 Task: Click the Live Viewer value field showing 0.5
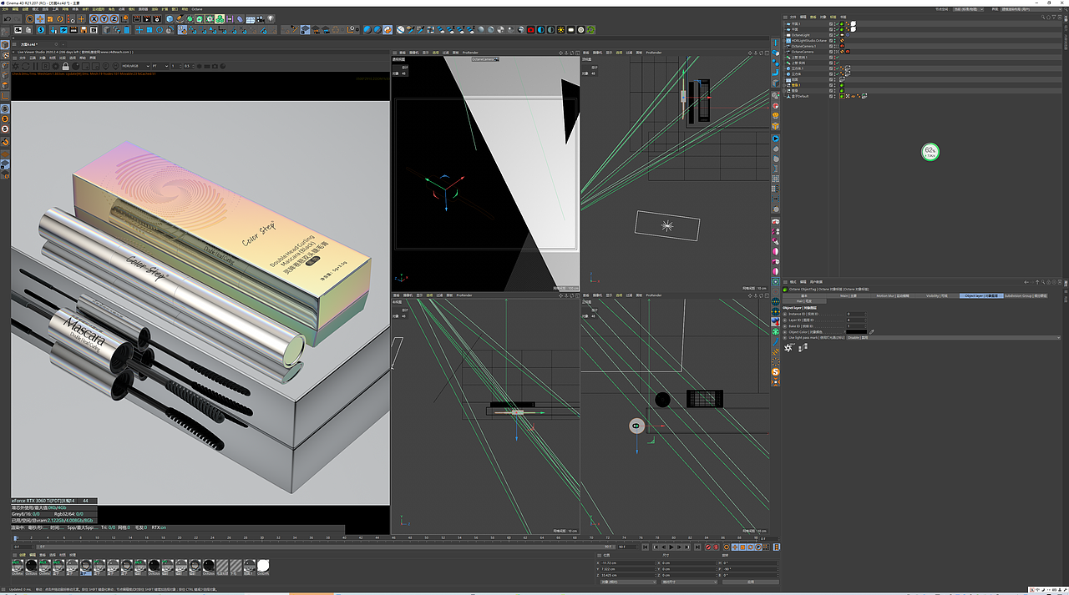pyautogui.click(x=188, y=66)
